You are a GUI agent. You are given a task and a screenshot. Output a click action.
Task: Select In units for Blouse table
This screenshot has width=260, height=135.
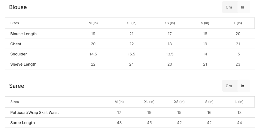click(x=242, y=7)
